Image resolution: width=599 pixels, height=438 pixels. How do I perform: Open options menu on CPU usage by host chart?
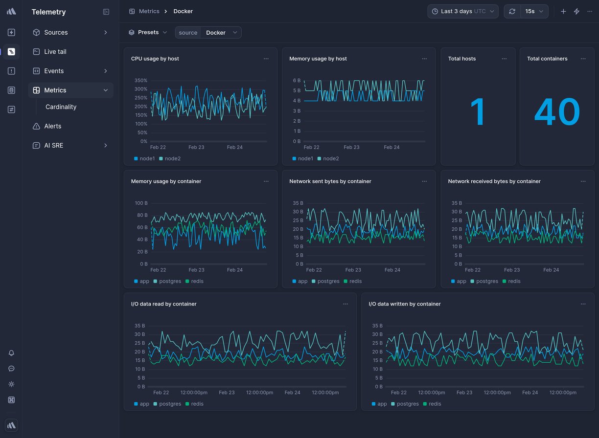click(266, 58)
